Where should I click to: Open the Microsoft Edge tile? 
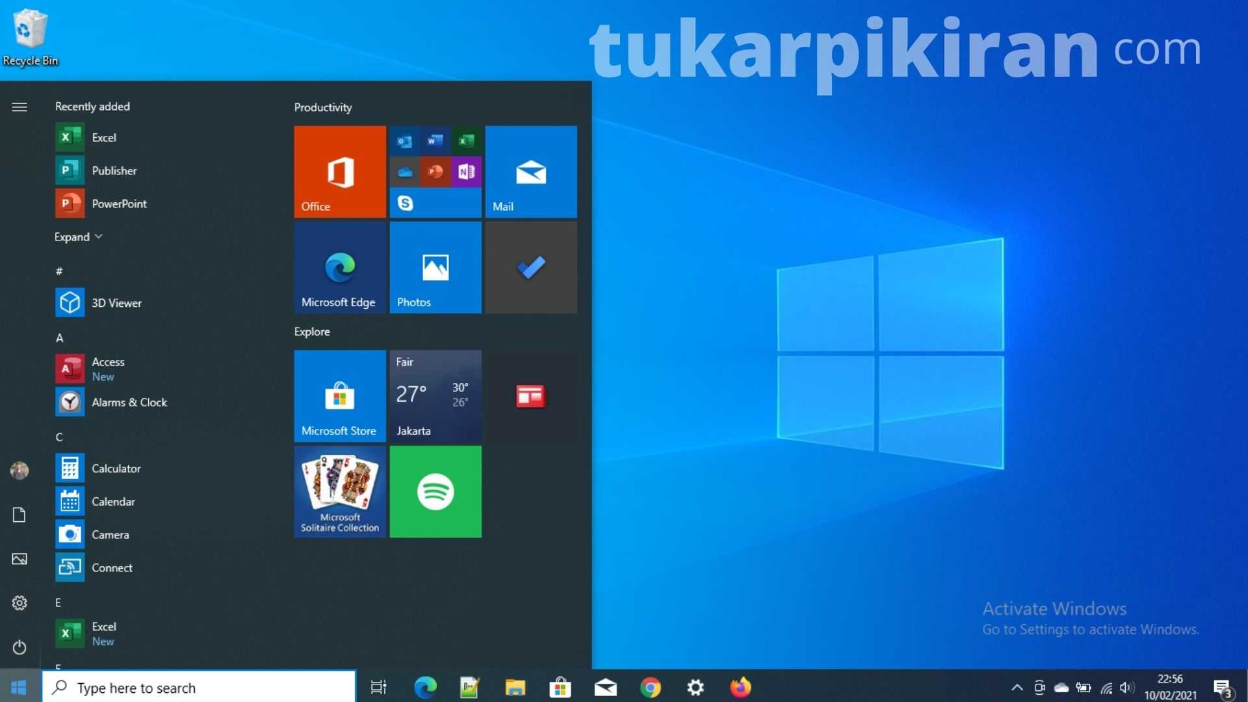pyautogui.click(x=340, y=267)
